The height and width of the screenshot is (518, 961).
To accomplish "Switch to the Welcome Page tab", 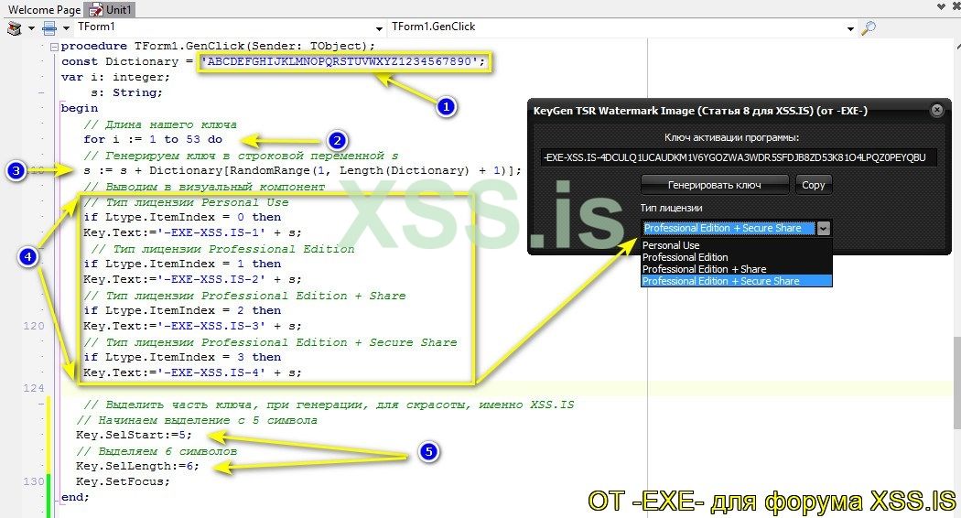I will pos(44,9).
